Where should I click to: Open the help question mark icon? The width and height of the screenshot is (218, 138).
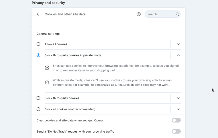(139, 14)
